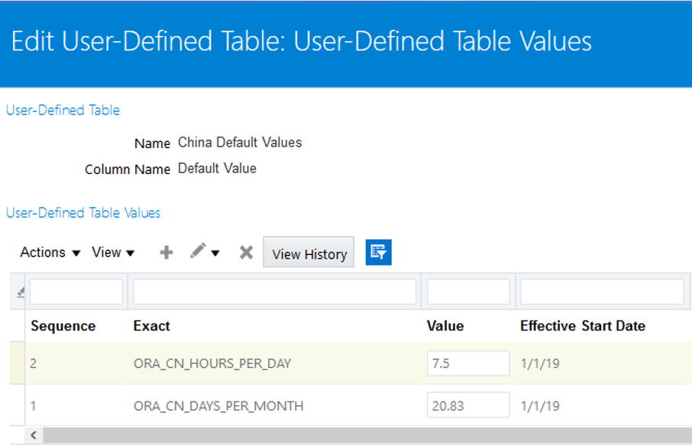This screenshot has width=692, height=448.
Task: Toggle the Query By Example filter icon
Action: point(378,252)
